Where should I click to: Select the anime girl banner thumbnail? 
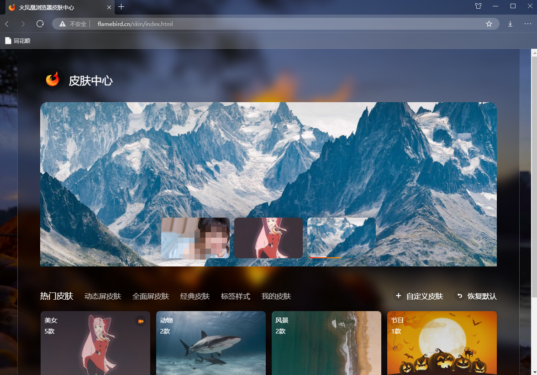click(x=268, y=238)
